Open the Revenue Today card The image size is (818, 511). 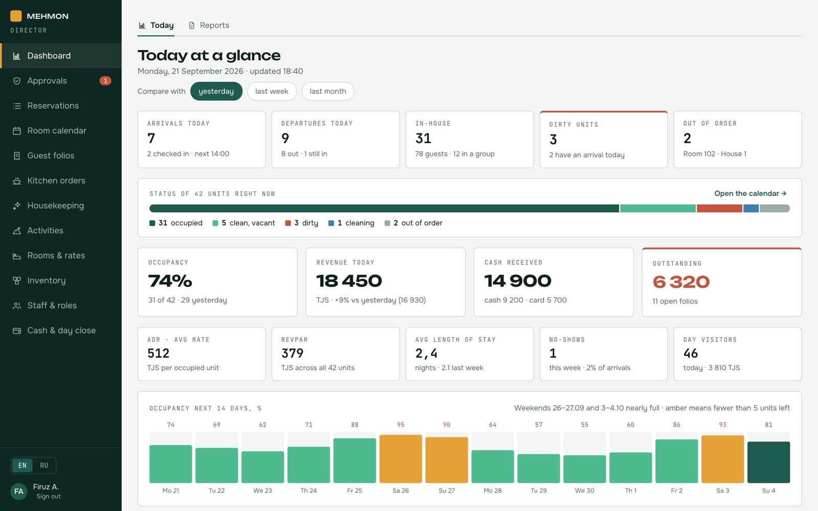pos(385,282)
